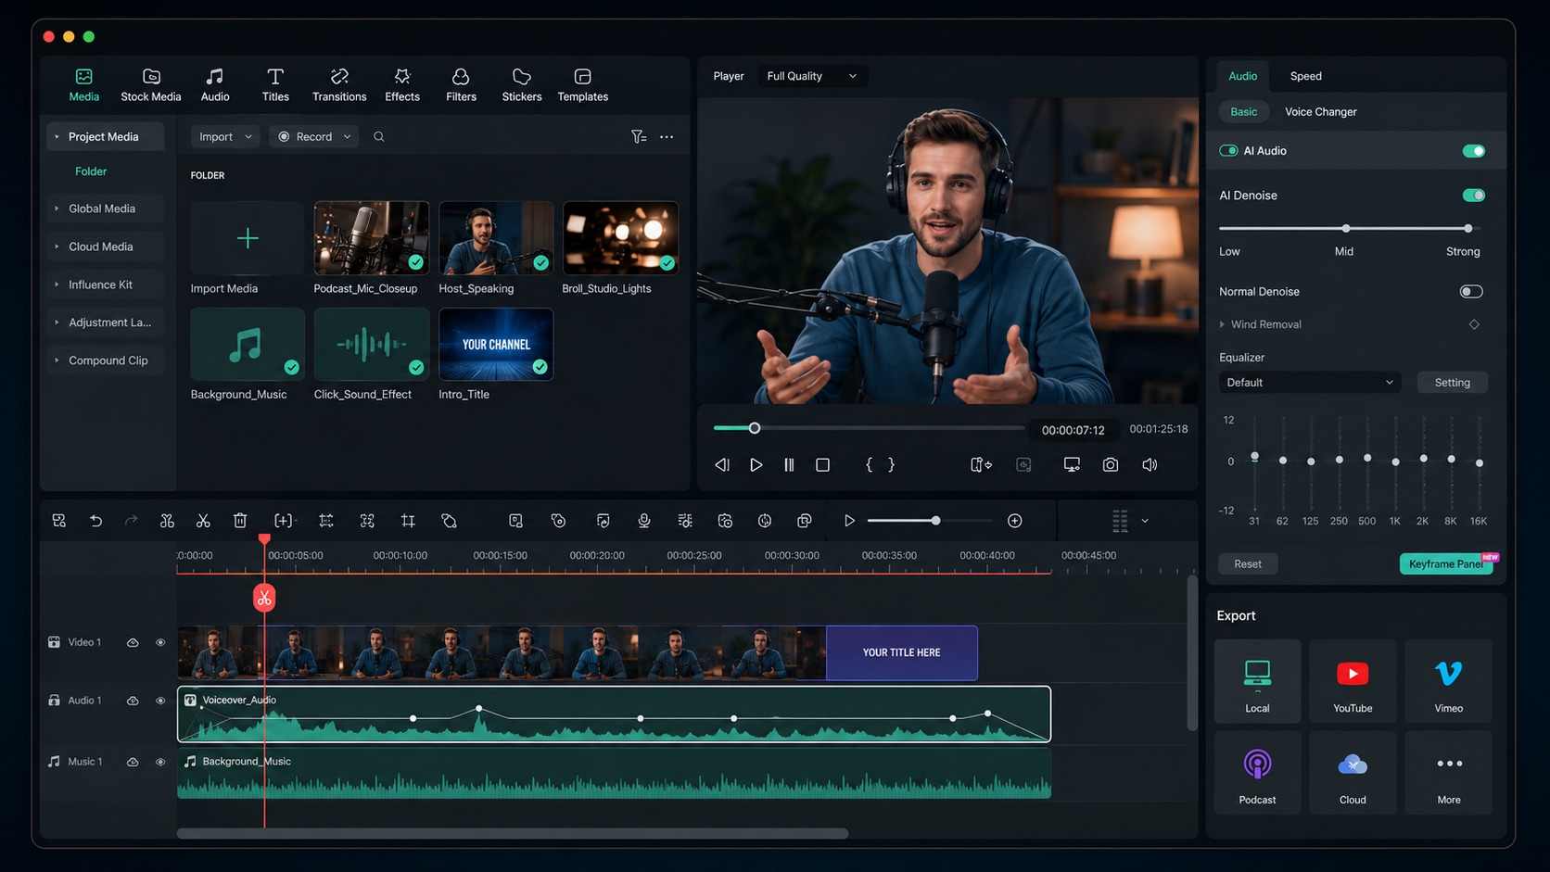The width and height of the screenshot is (1550, 872).
Task: Switch to the Speed tab
Action: coord(1305,76)
